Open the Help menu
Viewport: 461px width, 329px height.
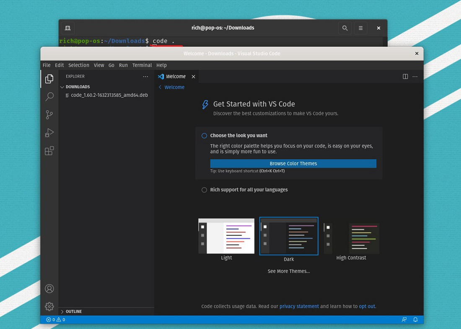(x=161, y=65)
